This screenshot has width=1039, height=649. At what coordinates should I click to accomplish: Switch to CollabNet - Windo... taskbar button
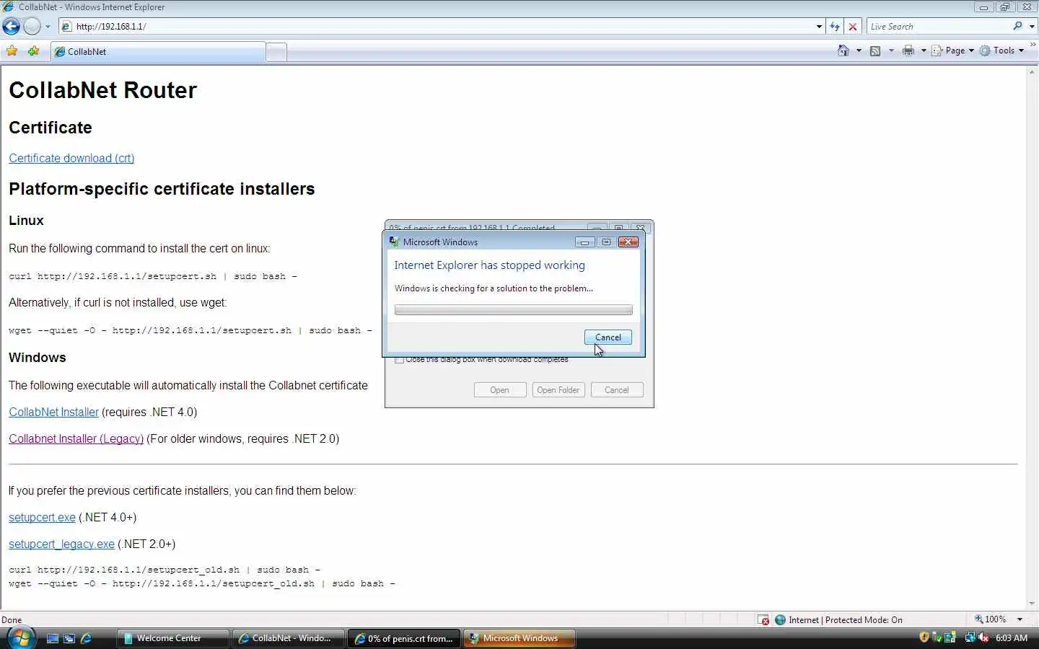click(x=288, y=638)
